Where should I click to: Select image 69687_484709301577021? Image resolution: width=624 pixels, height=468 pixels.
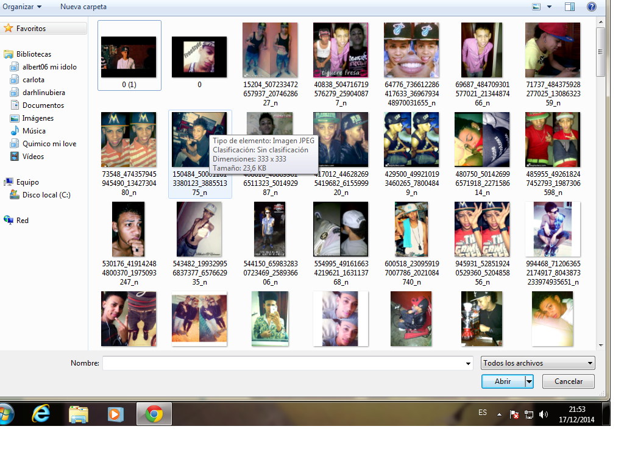(482, 50)
